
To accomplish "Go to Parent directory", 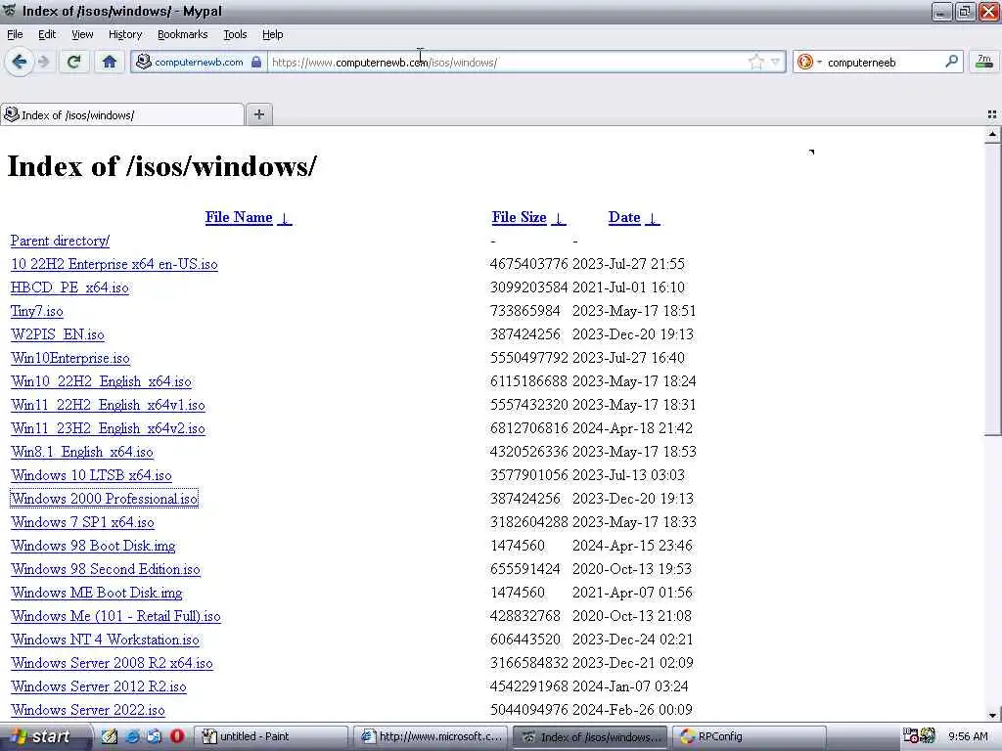I will coord(60,241).
